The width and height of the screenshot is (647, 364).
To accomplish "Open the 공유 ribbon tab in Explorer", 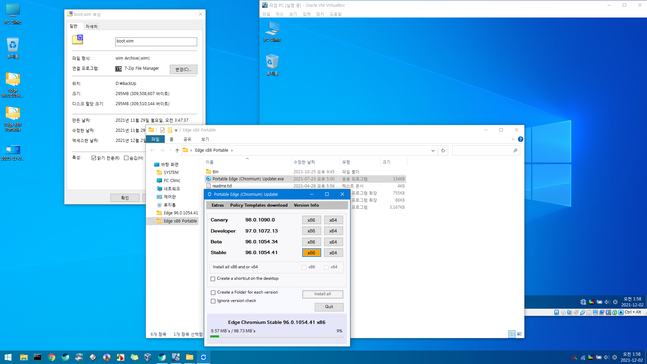I will [187, 139].
